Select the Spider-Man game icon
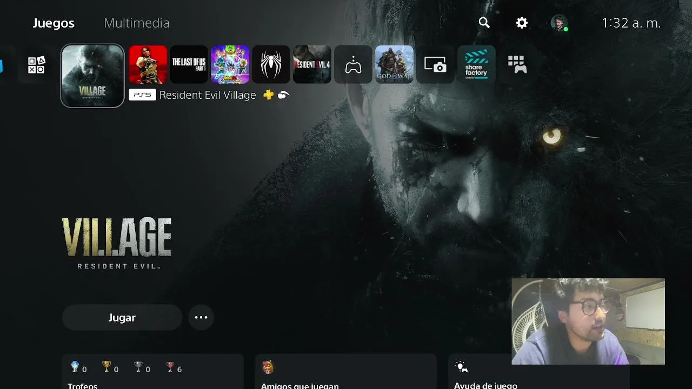 (x=271, y=64)
